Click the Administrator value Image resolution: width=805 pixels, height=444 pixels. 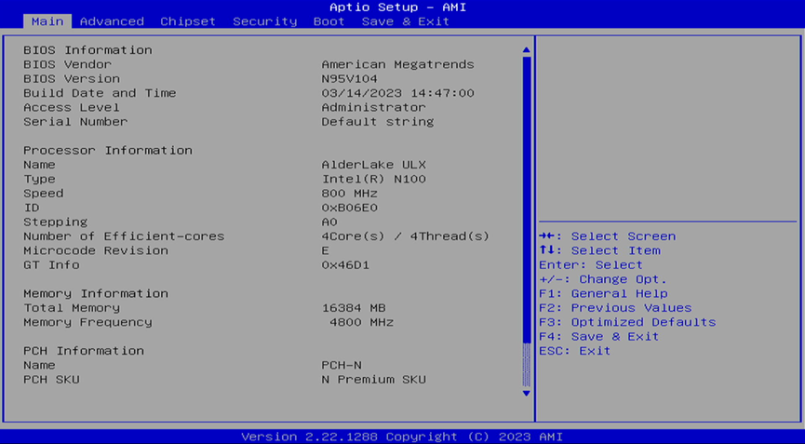click(x=374, y=107)
